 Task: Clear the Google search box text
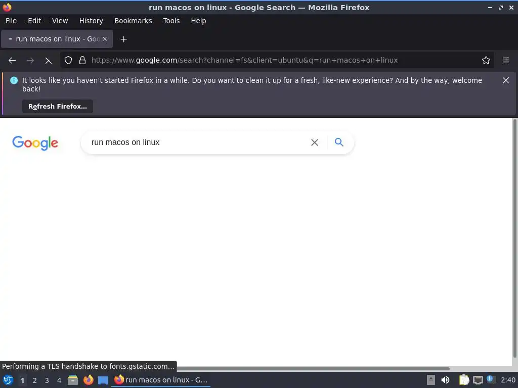click(x=315, y=142)
